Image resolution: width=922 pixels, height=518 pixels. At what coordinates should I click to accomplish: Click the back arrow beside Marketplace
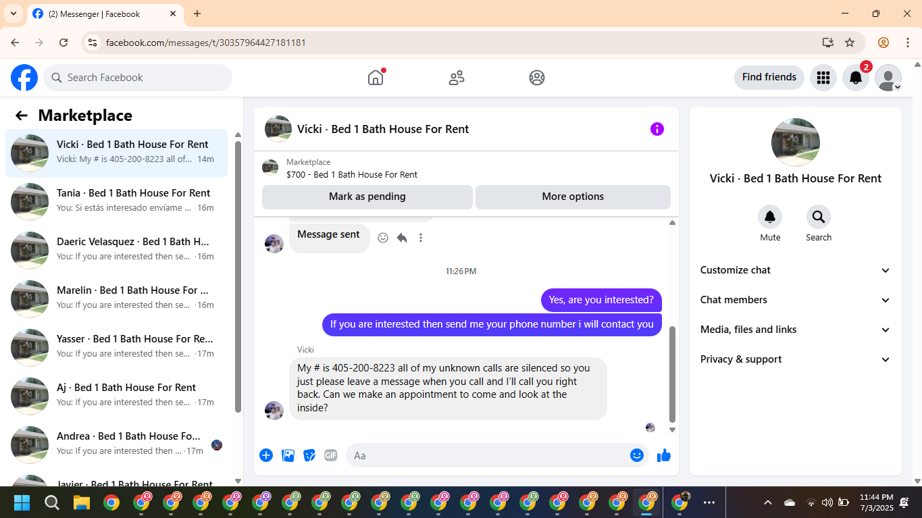pyautogui.click(x=22, y=115)
